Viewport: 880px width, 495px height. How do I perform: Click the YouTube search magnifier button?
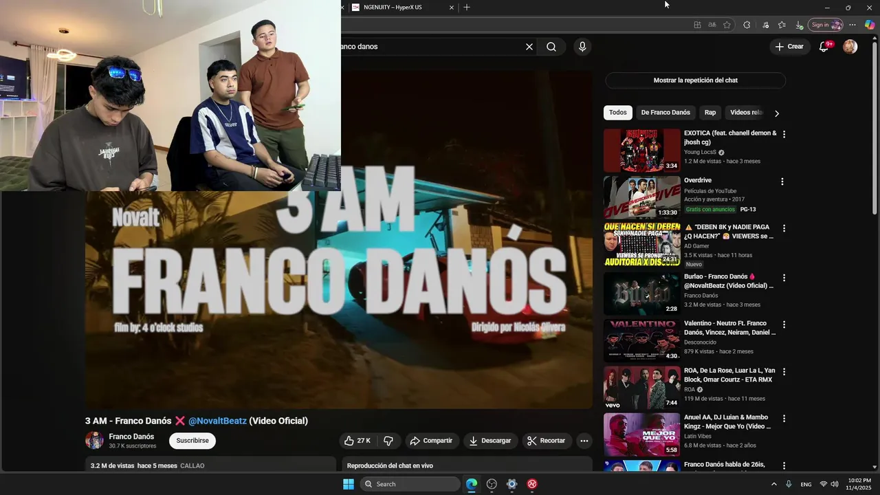coord(551,47)
